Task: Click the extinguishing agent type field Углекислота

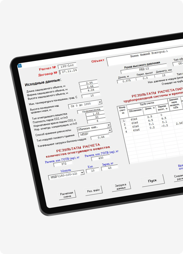Action: 90,111
